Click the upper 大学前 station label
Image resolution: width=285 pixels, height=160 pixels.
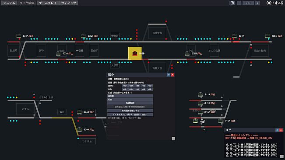[x=115, y=36]
